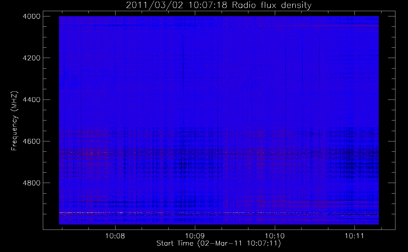Click the 10:09 time tick label
Viewport: 408px width, 252px height.
pos(195,236)
